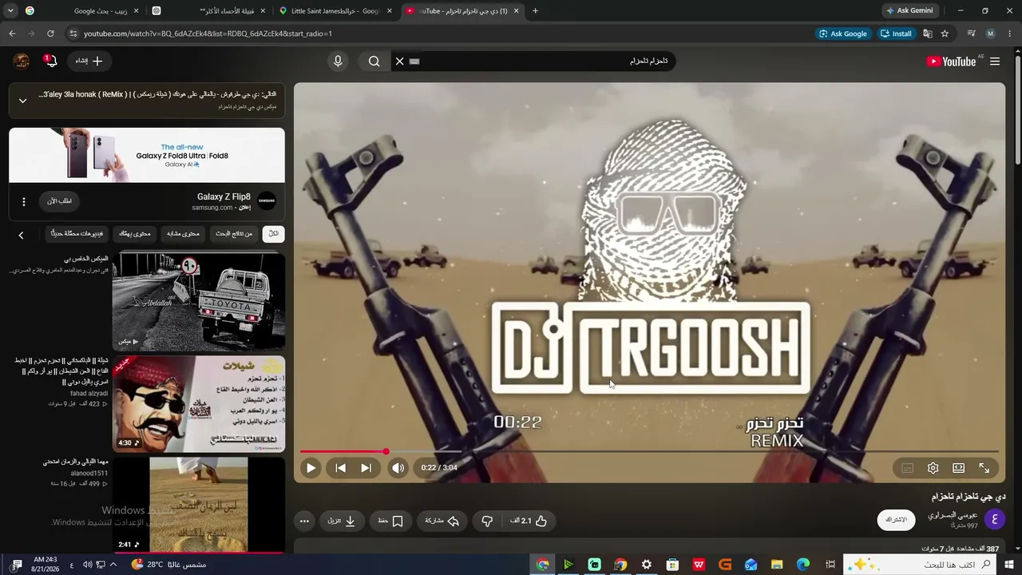Image resolution: width=1022 pixels, height=575 pixels.
Task: Click the YouTube address bar URL
Action: click(208, 34)
